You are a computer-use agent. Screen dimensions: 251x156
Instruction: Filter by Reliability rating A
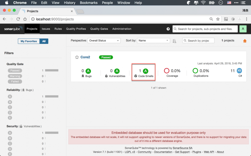pyautogui.click(x=10, y=96)
